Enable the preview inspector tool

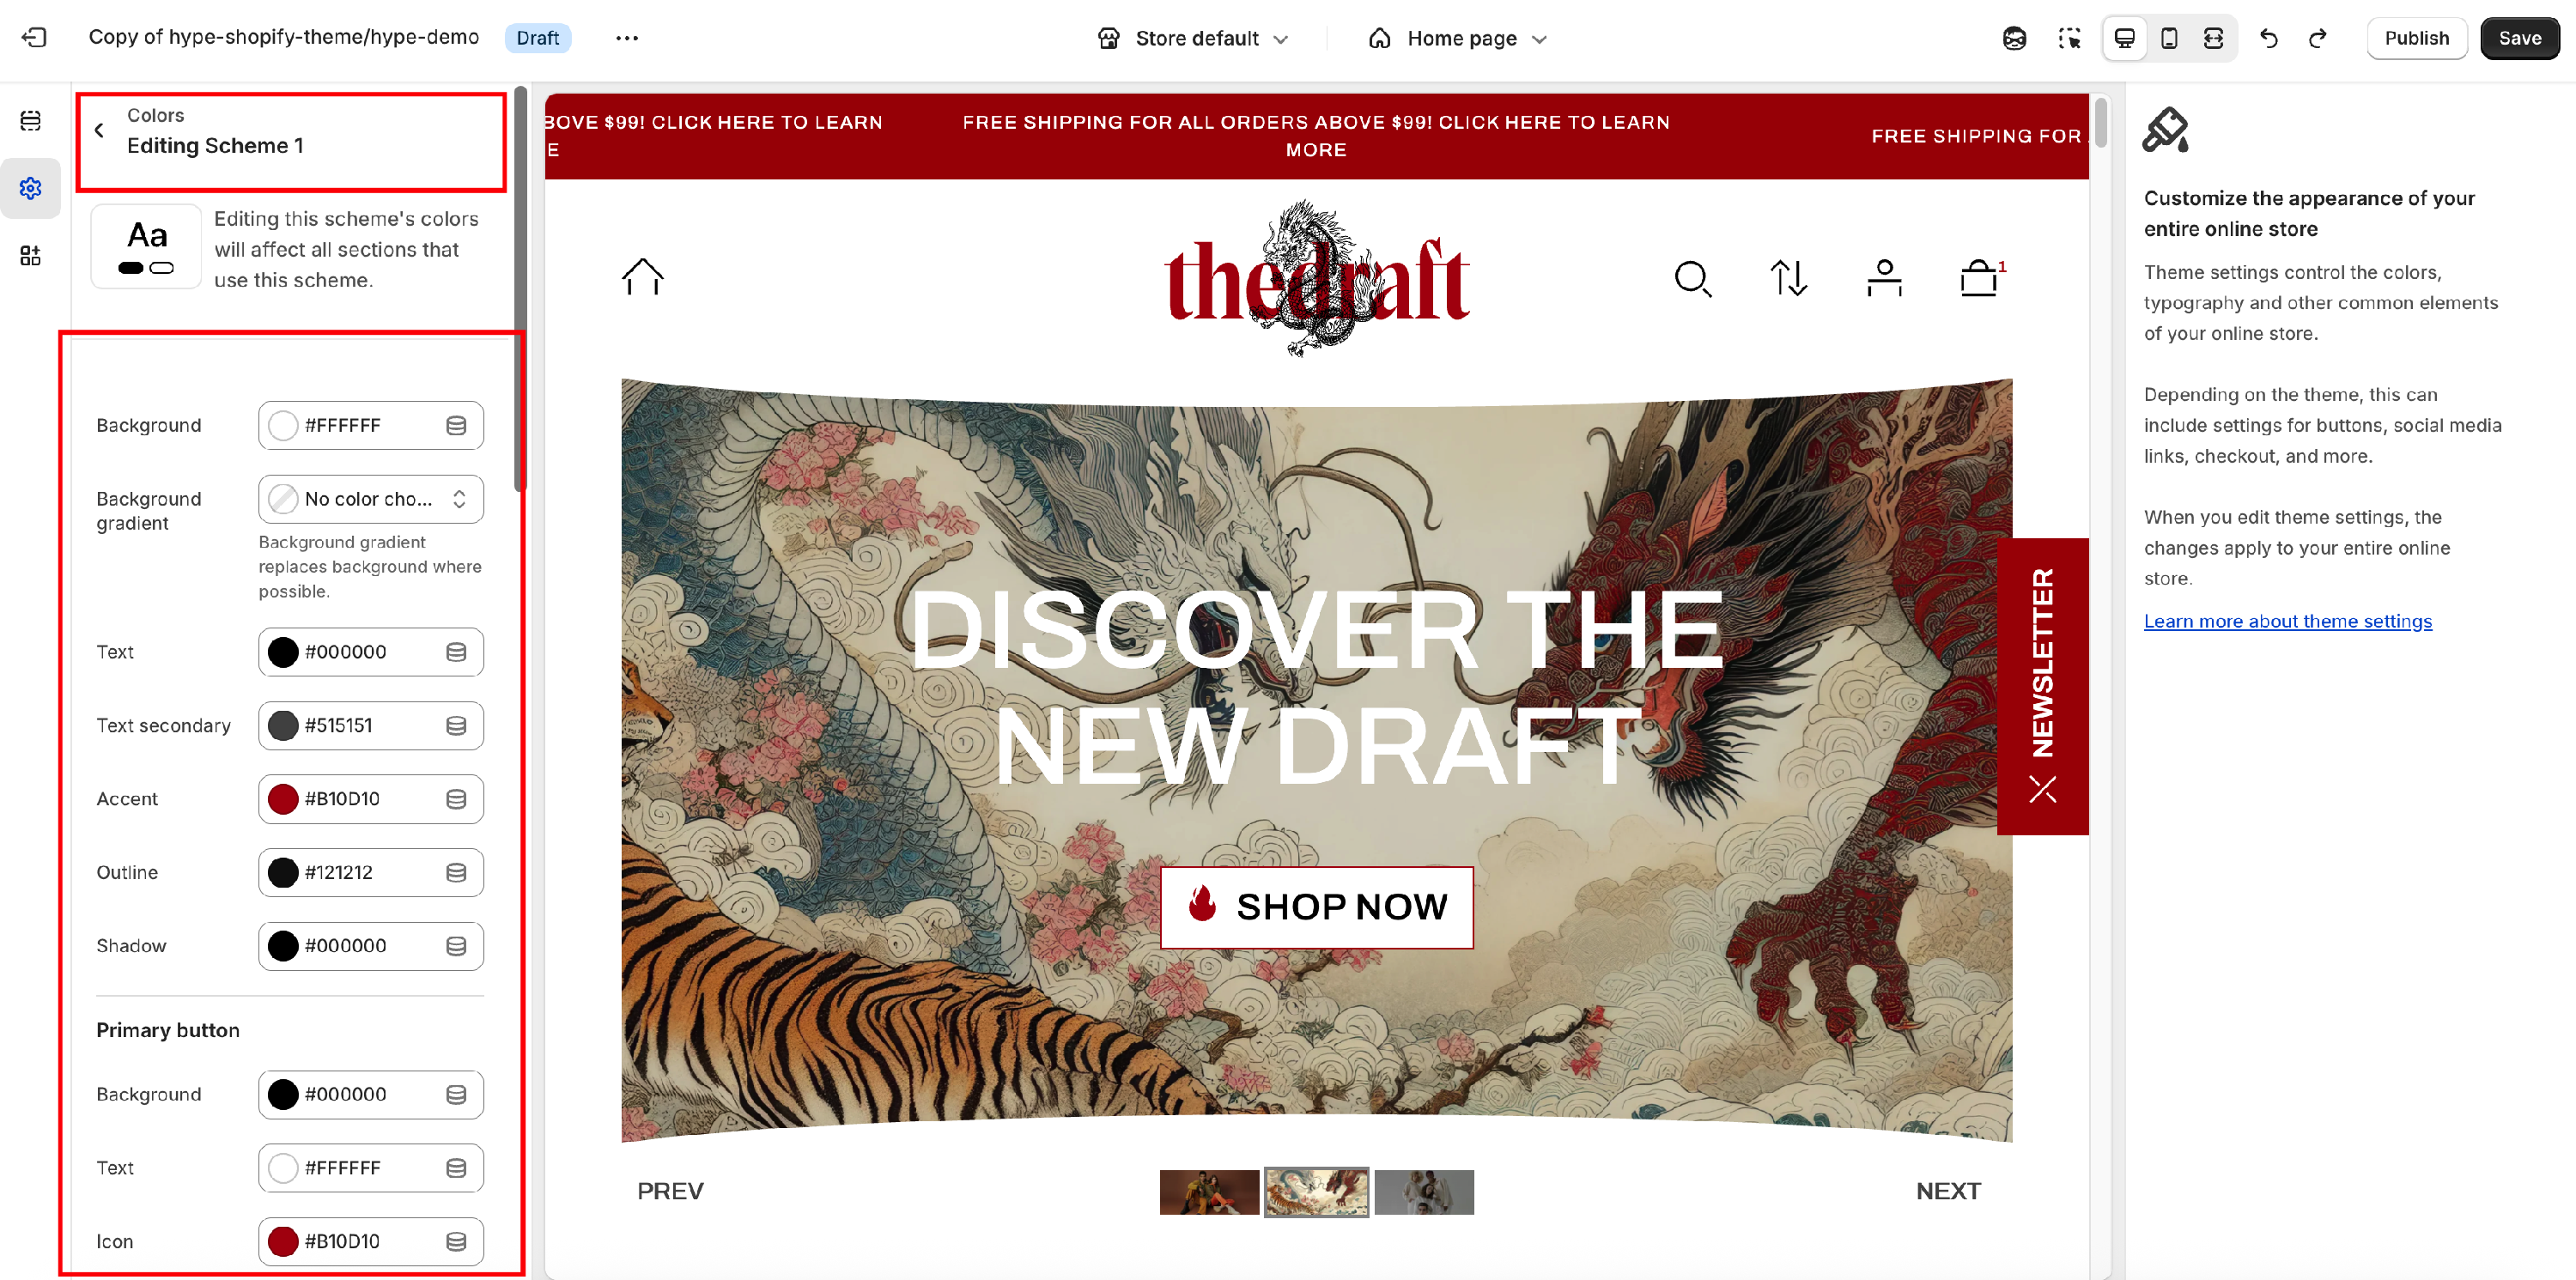[x=2069, y=38]
